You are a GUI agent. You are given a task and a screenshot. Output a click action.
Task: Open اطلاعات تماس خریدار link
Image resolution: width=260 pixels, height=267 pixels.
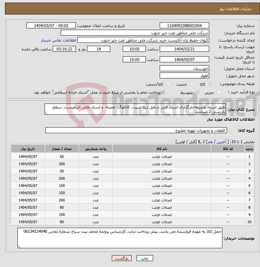[58, 40]
